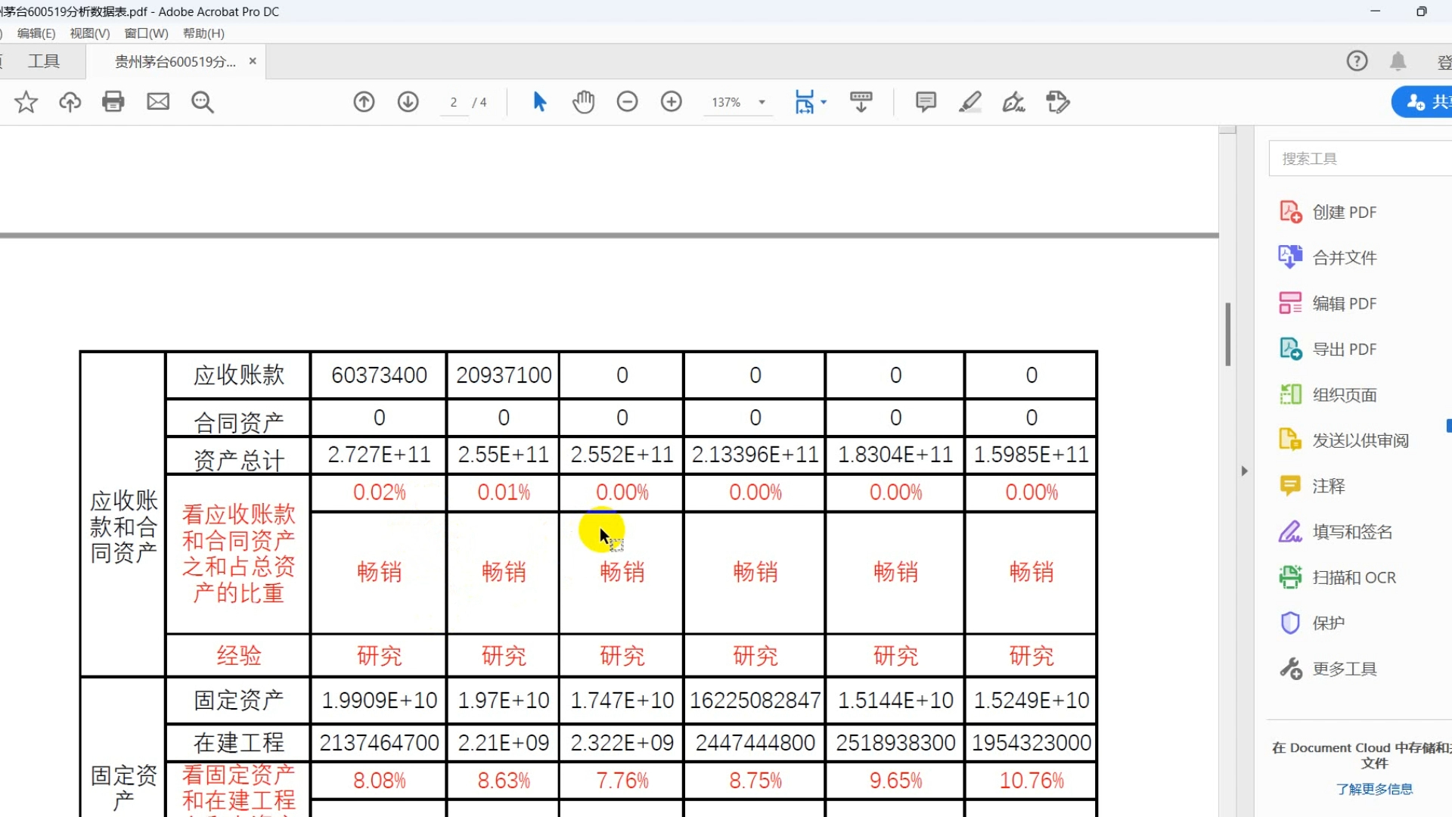The image size is (1452, 817).
Task: Add a sticky note comment
Action: point(926,101)
